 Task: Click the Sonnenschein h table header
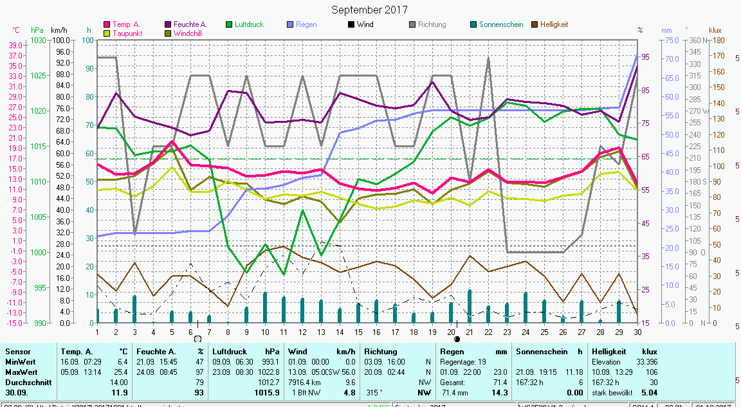(549, 352)
